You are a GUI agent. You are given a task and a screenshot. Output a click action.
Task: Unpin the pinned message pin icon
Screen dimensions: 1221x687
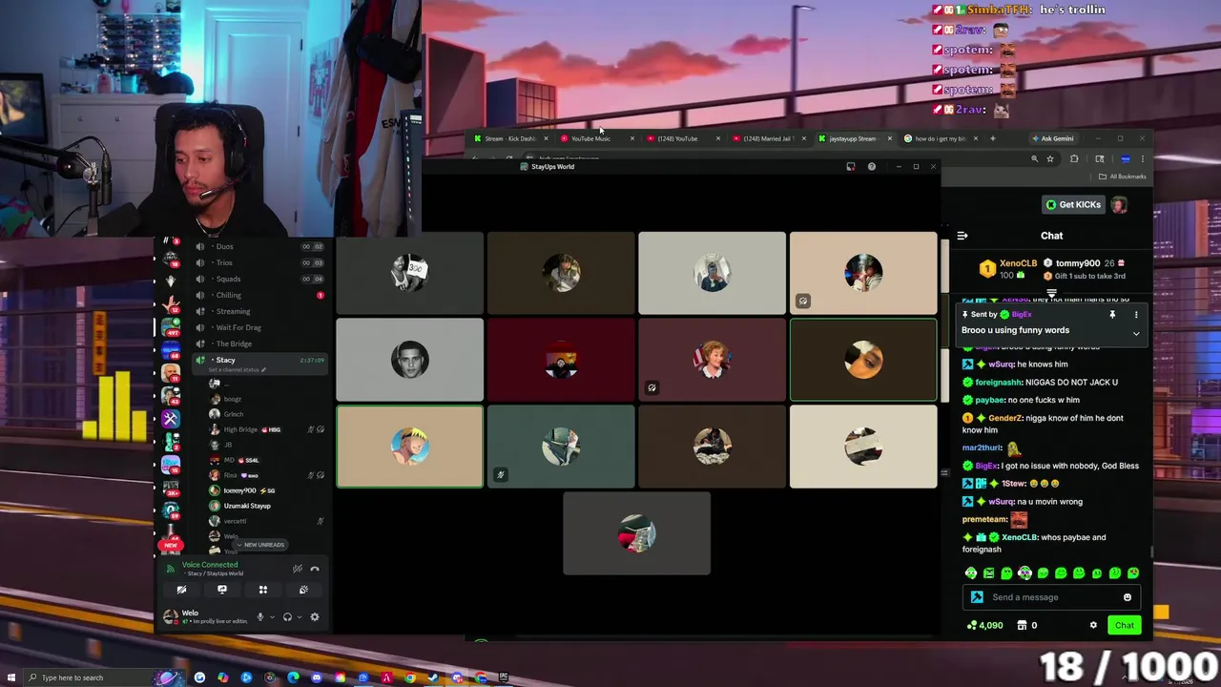tap(1112, 314)
